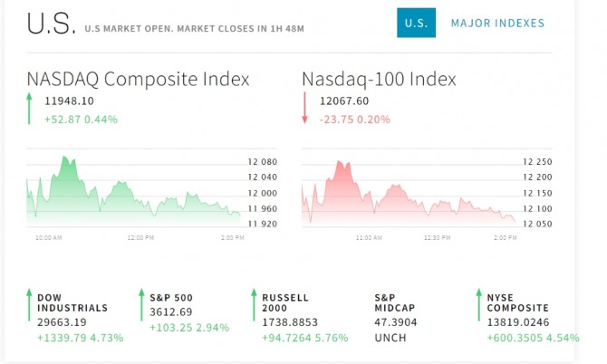Open Nasdaq-100 Index heading

pyautogui.click(x=379, y=79)
